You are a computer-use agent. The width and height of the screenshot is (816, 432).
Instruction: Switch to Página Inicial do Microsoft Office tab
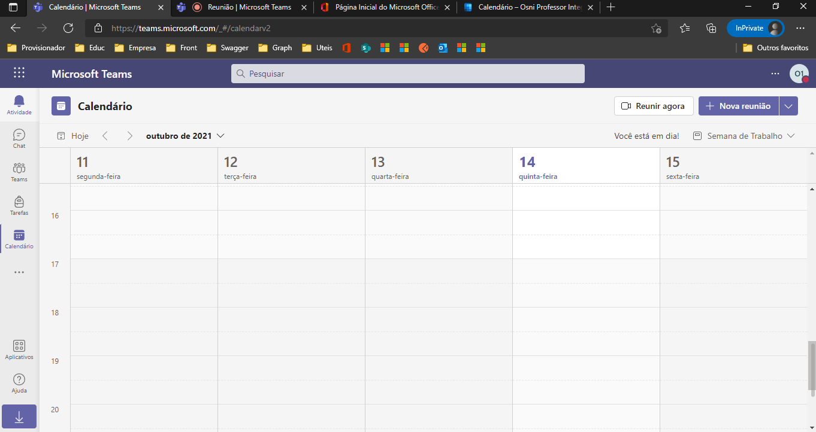386,7
